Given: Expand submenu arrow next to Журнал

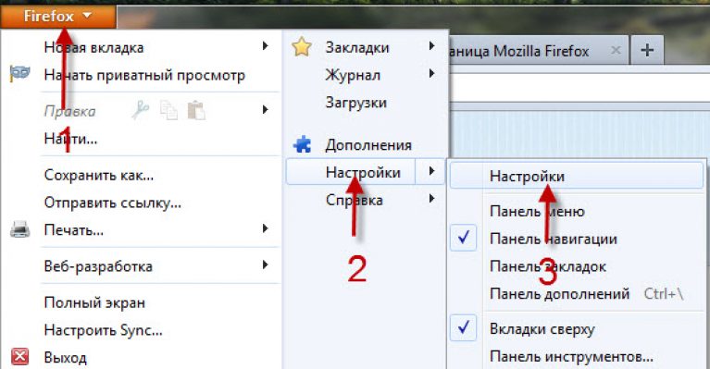Looking at the screenshot, I should 432,73.
